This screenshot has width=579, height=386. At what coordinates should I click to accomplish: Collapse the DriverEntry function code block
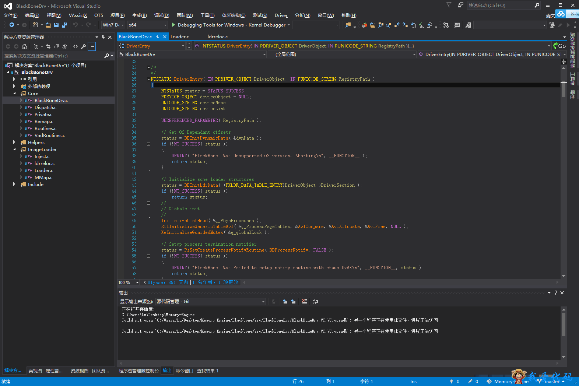[148, 79]
